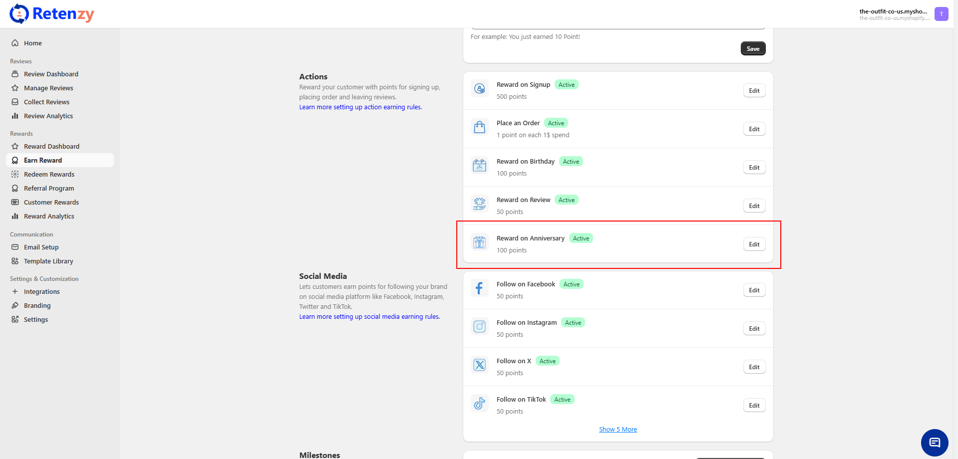
Task: Open the chat support widget
Action: point(934,443)
